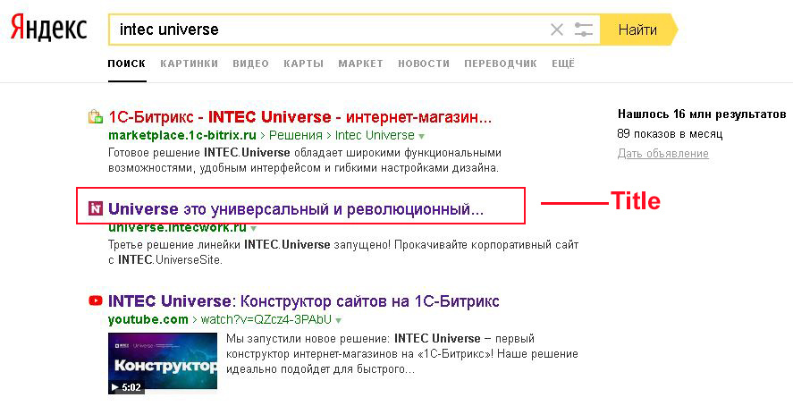
Task: Switch to the Картинки tab
Action: 190,63
